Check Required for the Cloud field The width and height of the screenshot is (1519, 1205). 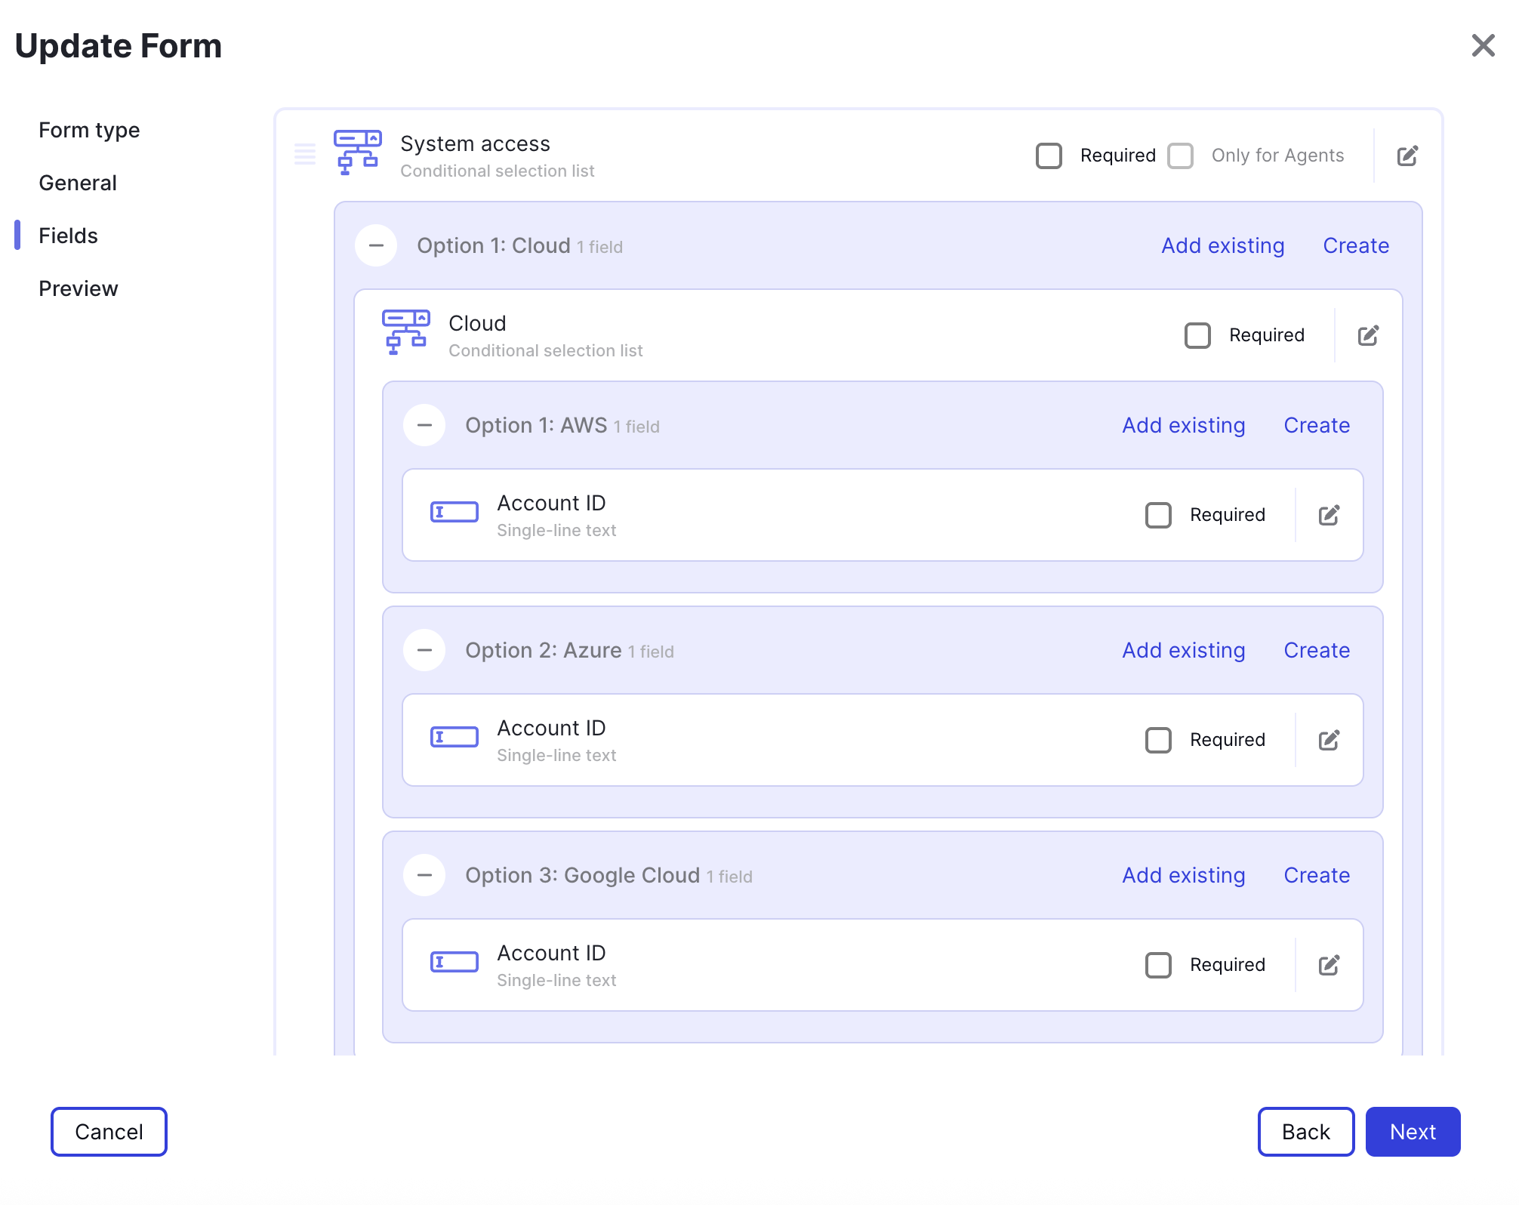click(x=1197, y=335)
